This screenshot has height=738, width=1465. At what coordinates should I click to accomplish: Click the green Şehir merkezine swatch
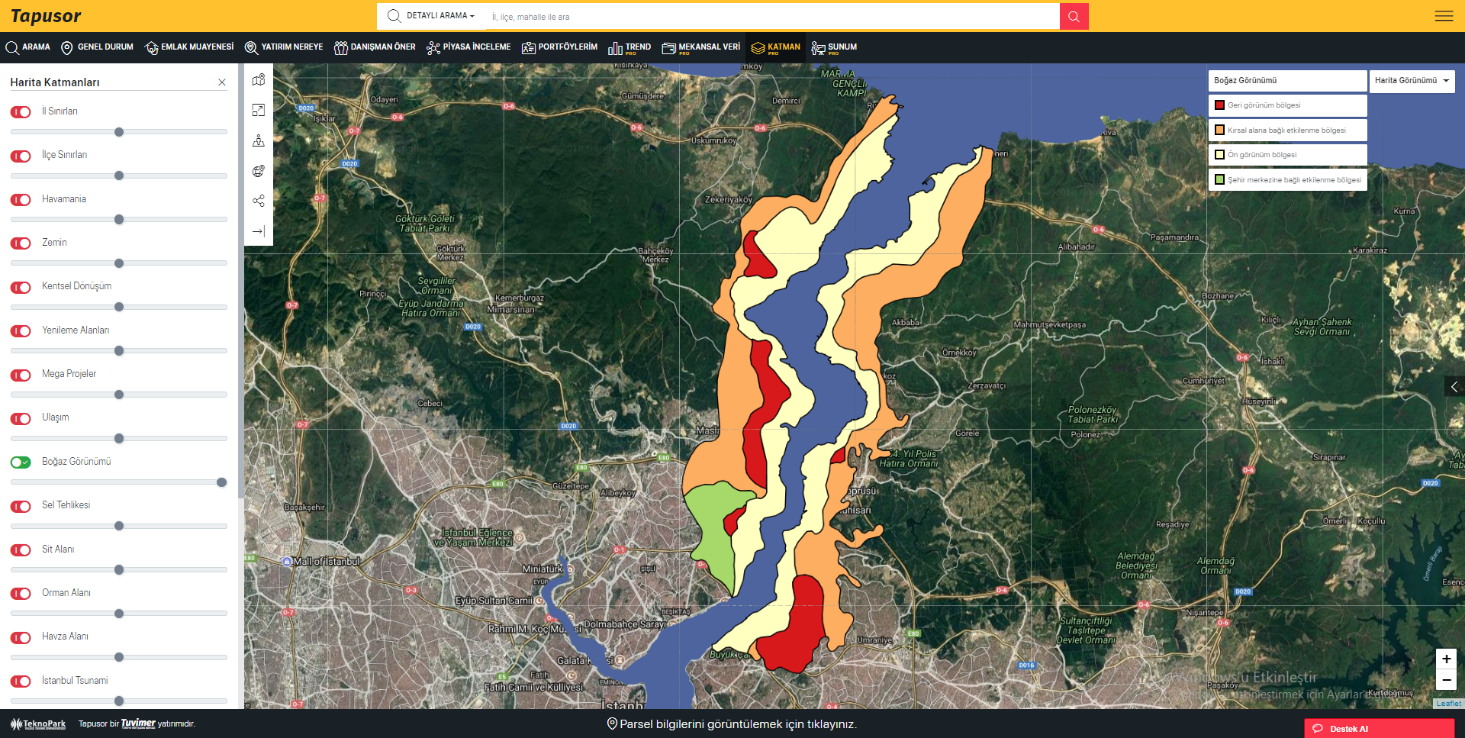(1219, 180)
